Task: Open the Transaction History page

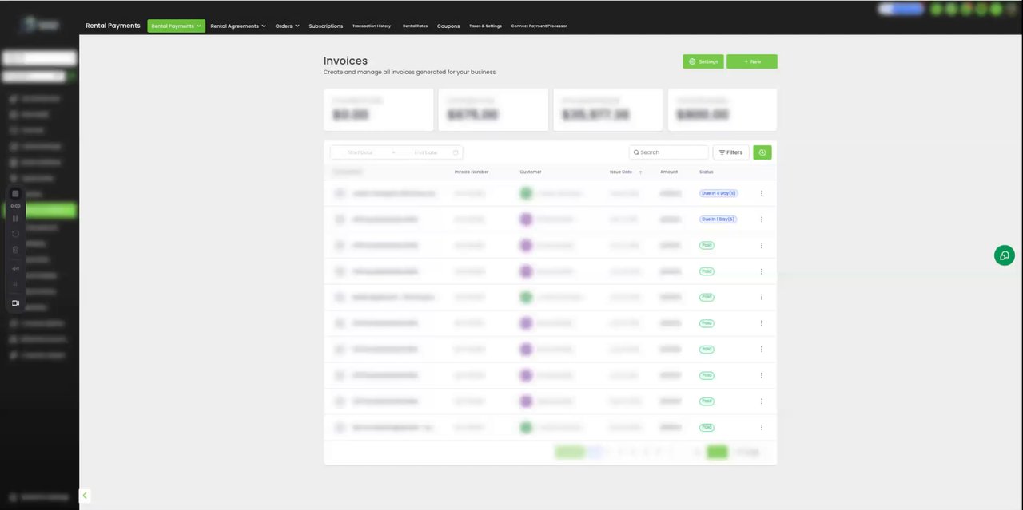Action: tap(372, 26)
